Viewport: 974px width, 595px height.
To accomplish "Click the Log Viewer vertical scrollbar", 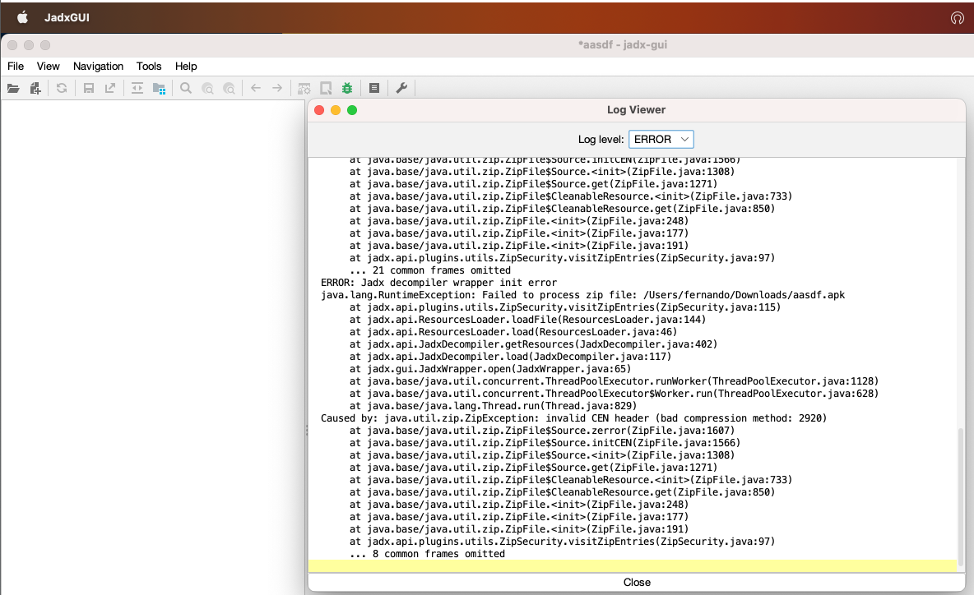I will point(961,493).
